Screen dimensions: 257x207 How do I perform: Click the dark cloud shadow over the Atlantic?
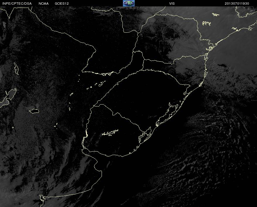pos(222,66)
